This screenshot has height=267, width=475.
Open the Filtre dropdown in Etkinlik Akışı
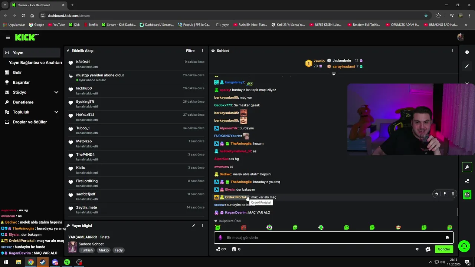point(190,51)
